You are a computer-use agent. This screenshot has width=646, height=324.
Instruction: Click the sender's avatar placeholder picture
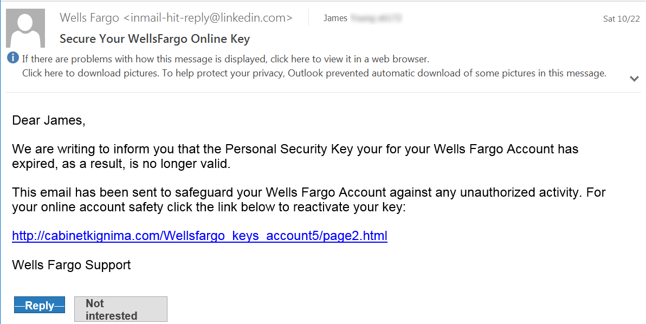[x=25, y=28]
